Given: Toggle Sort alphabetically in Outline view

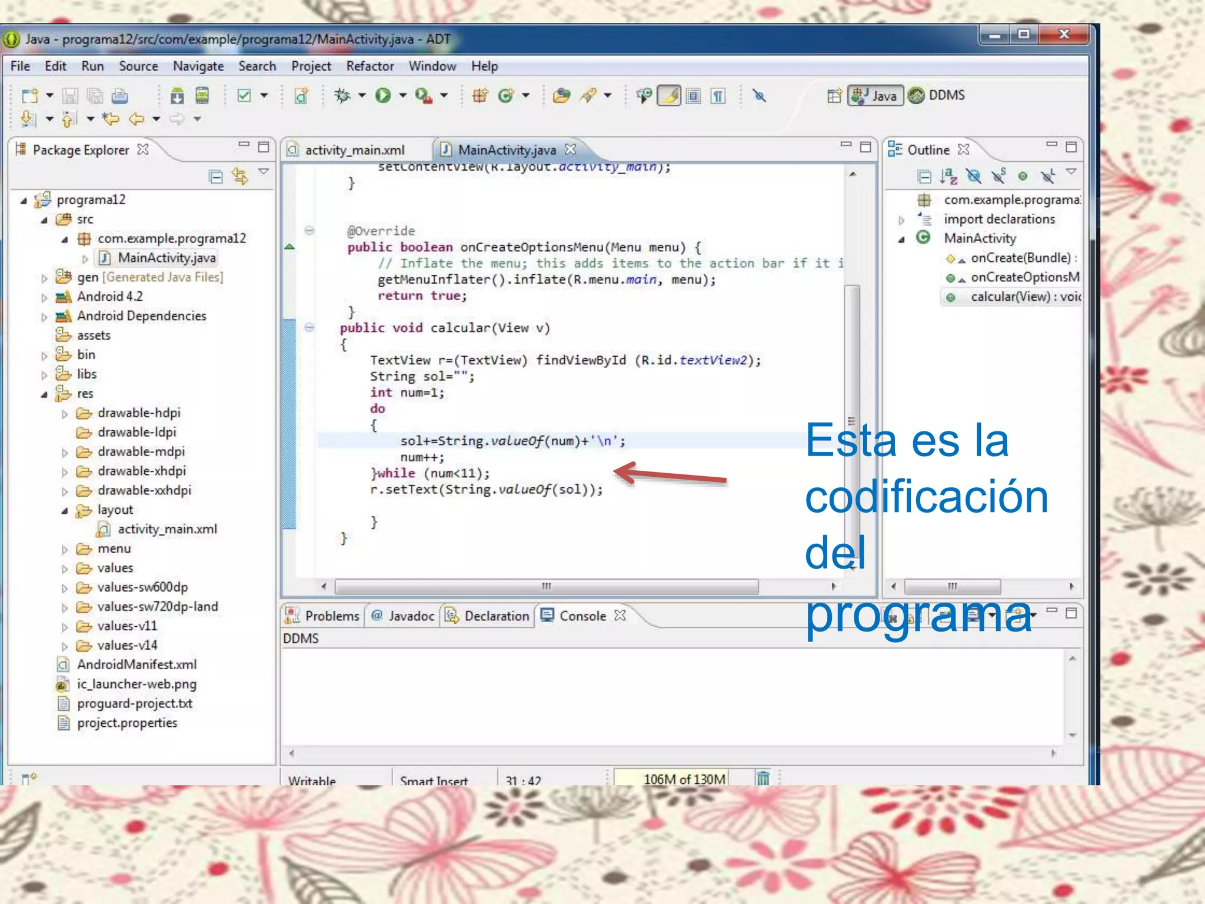Looking at the screenshot, I should pyautogui.click(x=948, y=176).
